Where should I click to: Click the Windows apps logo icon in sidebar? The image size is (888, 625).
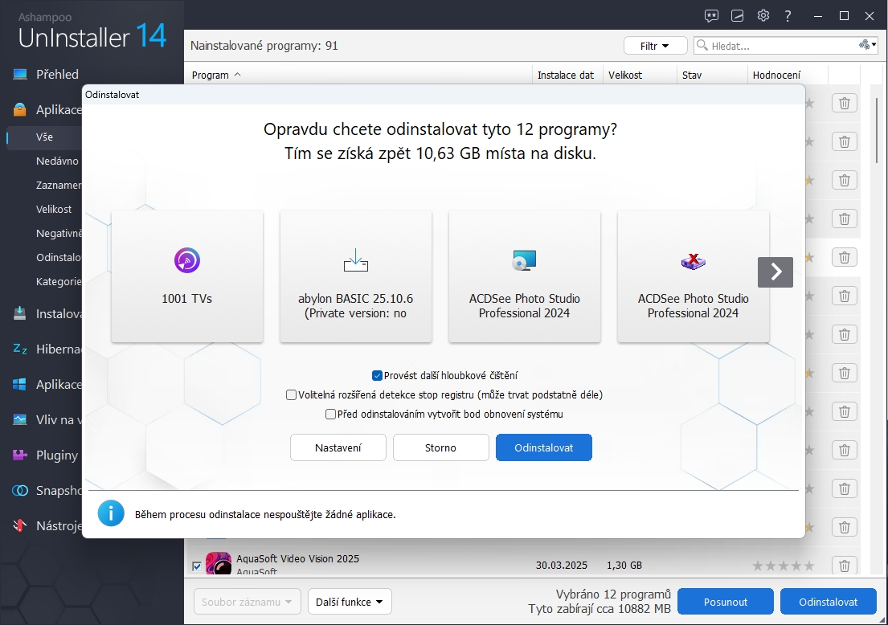tap(20, 384)
